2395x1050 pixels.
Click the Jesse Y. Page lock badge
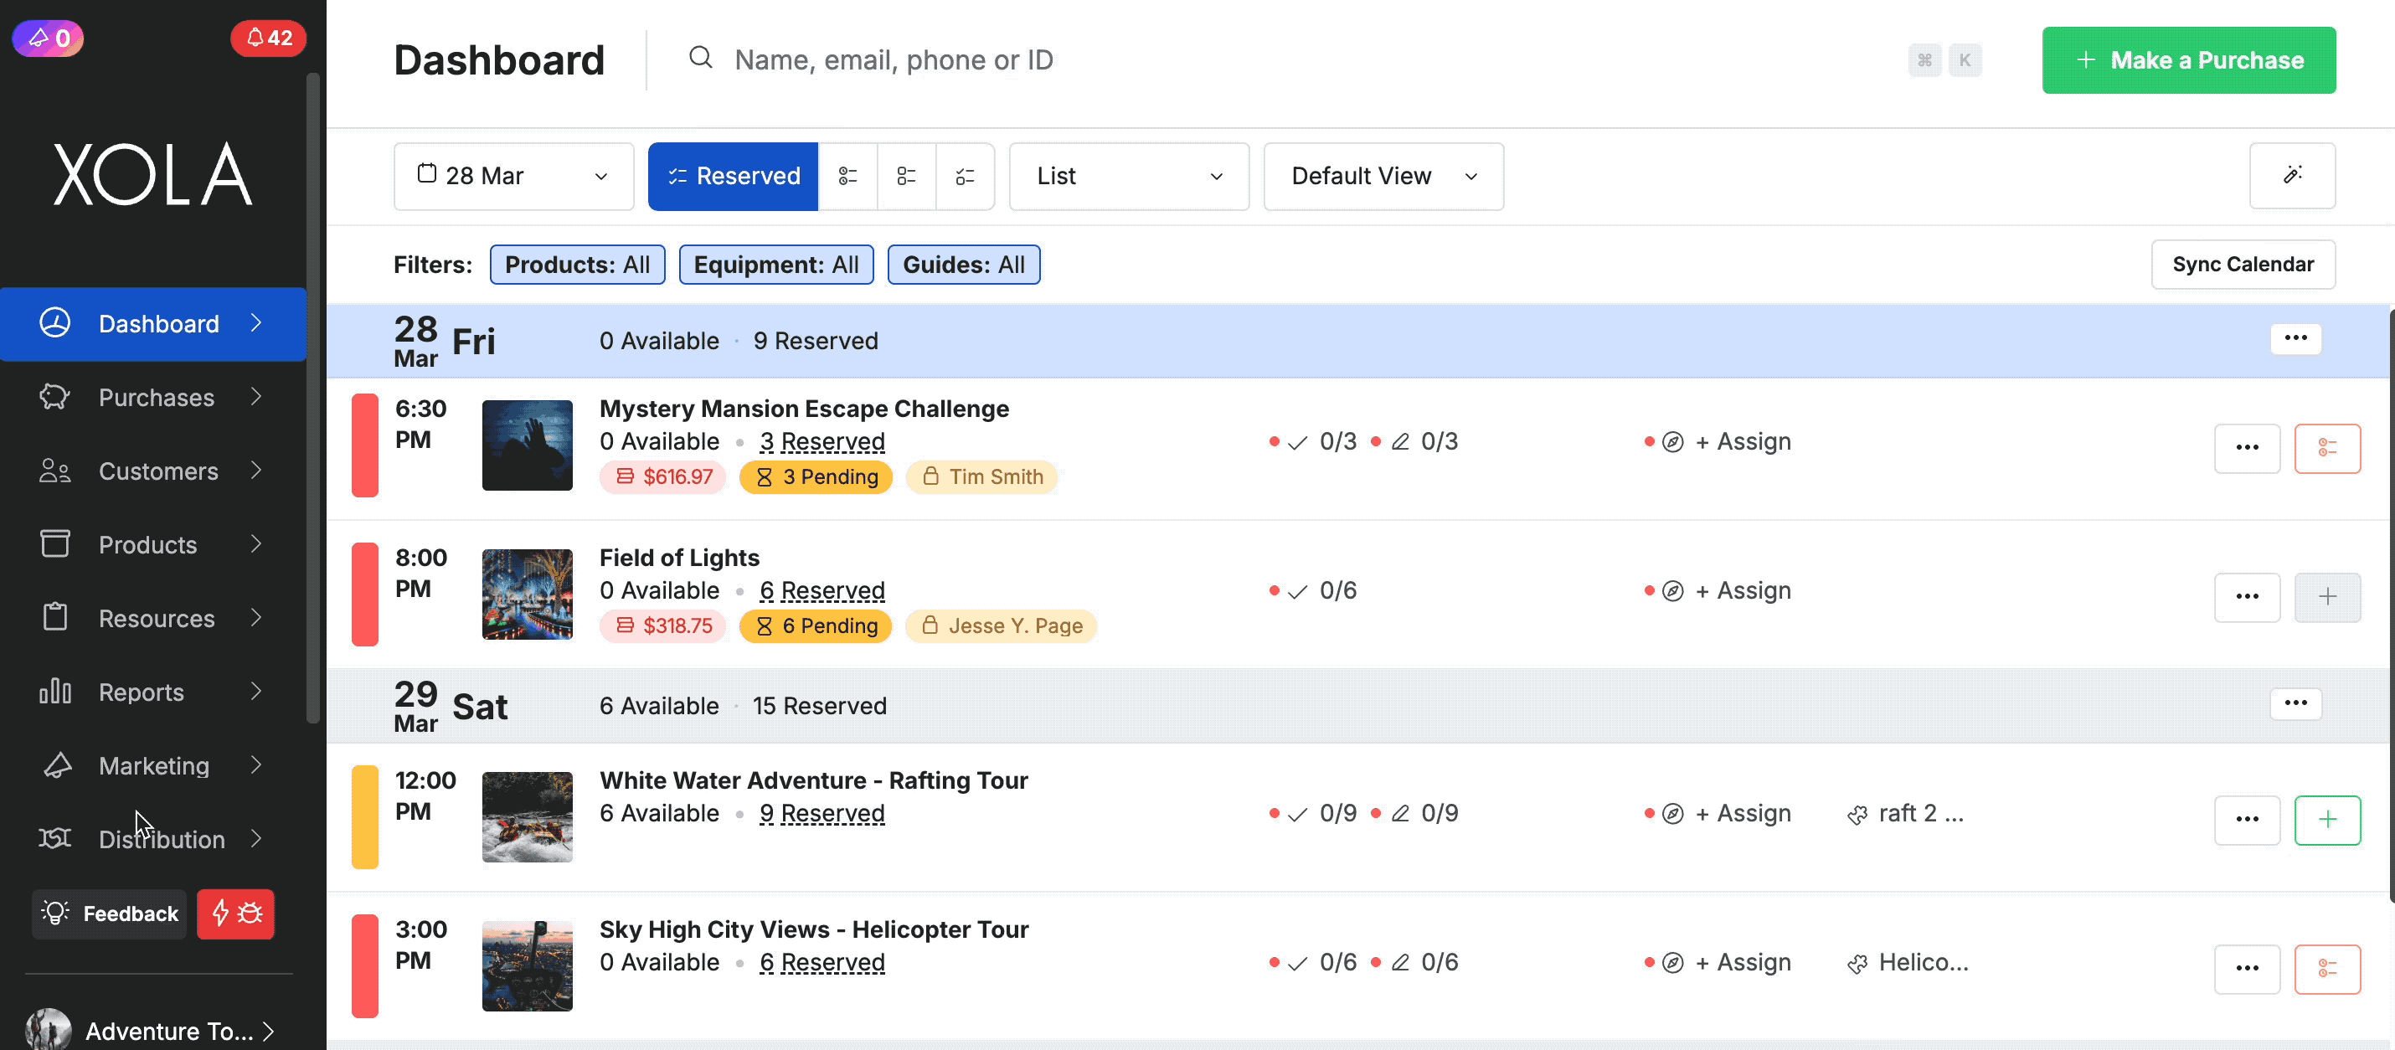tap(1002, 626)
